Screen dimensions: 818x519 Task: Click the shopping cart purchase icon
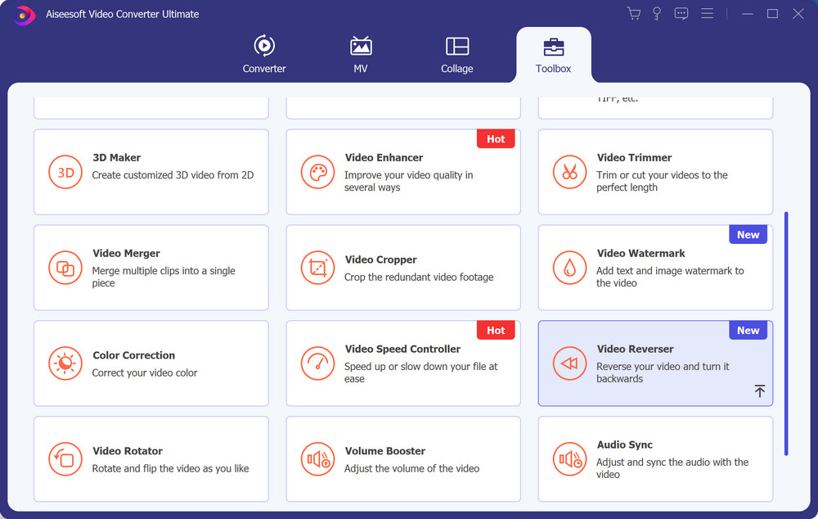(x=633, y=14)
